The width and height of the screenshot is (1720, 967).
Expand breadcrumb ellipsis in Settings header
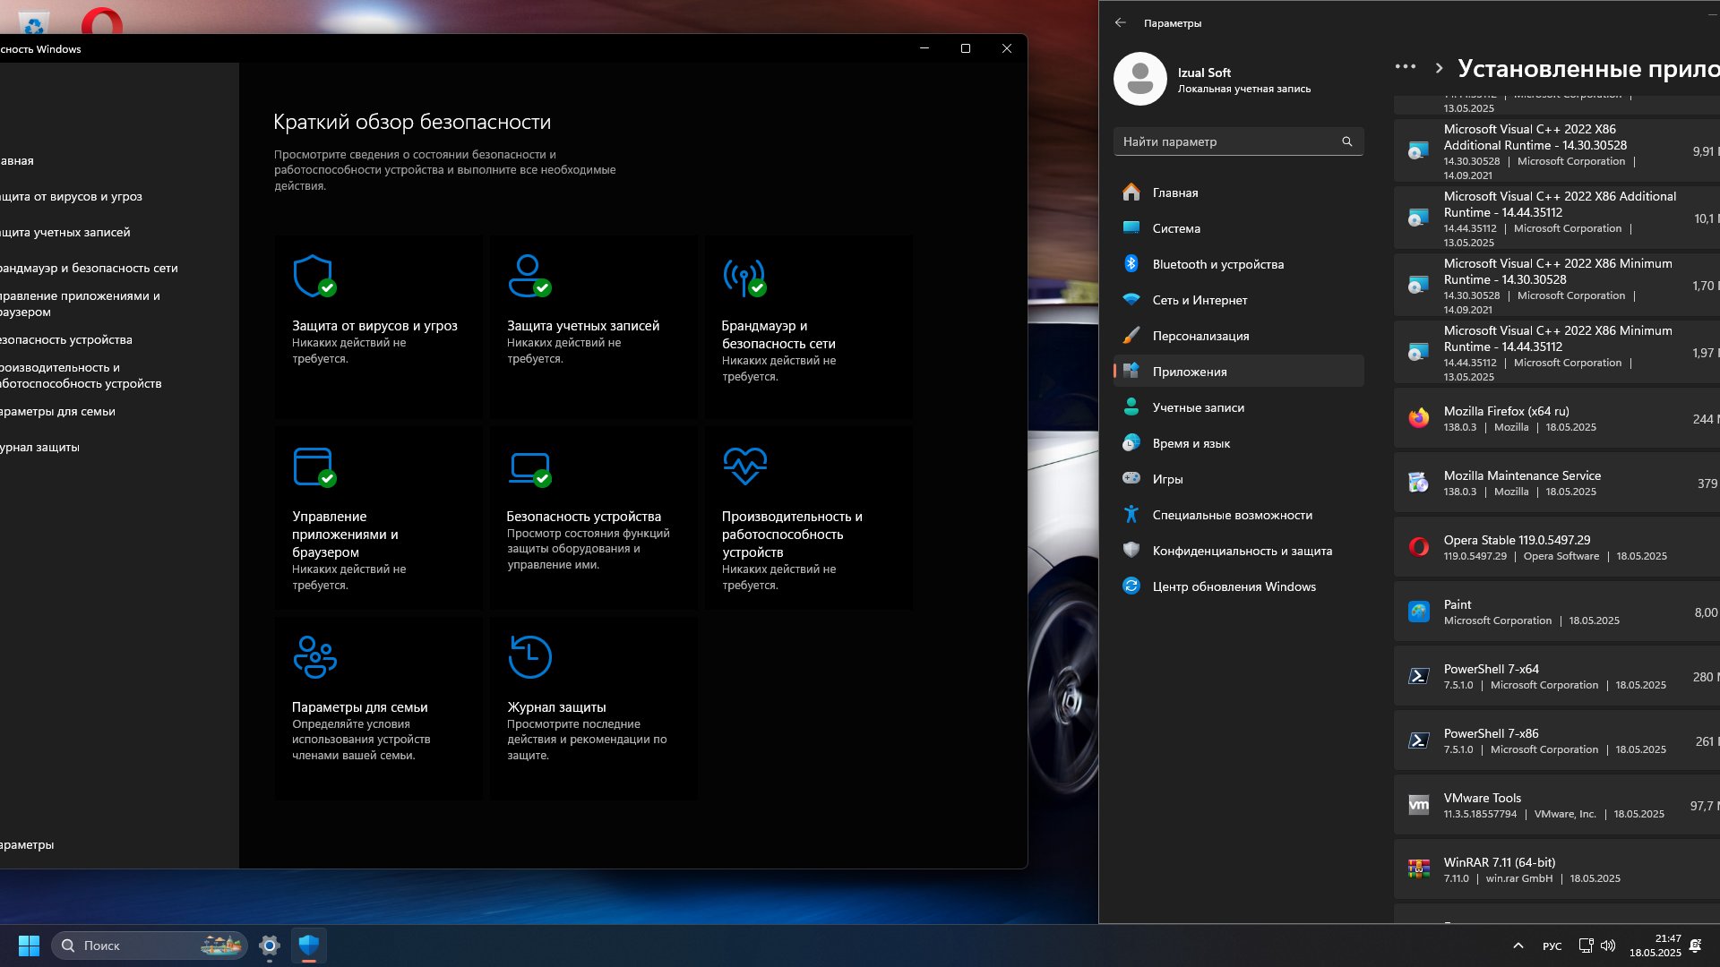pyautogui.click(x=1406, y=68)
